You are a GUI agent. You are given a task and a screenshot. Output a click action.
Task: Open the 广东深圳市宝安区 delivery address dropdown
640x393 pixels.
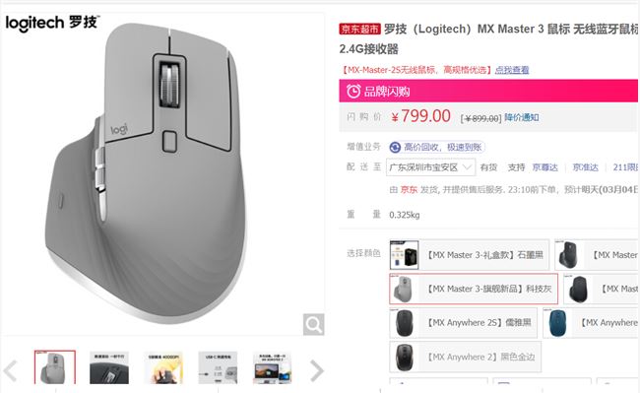(x=430, y=167)
